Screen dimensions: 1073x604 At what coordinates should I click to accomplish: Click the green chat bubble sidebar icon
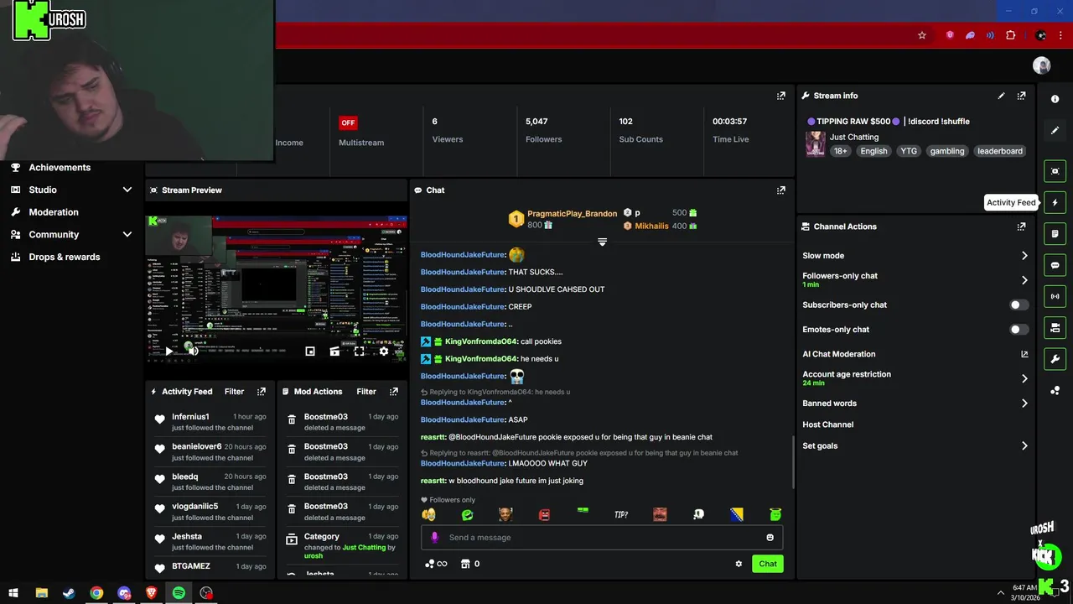pyautogui.click(x=1055, y=265)
